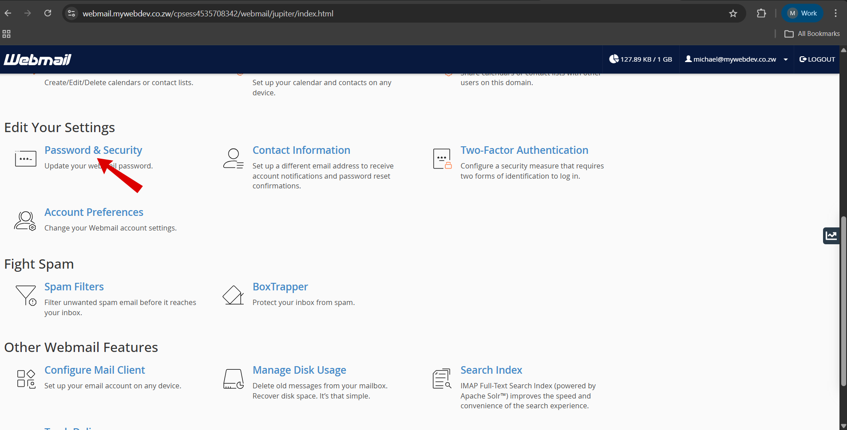Open the Two-Factor Authentication link
Image resolution: width=847 pixels, height=430 pixels.
(x=524, y=150)
